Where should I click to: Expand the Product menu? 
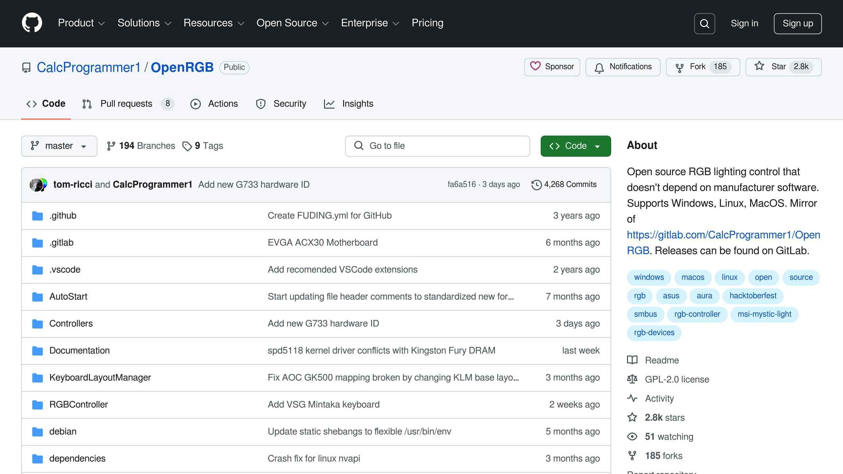[x=81, y=23]
